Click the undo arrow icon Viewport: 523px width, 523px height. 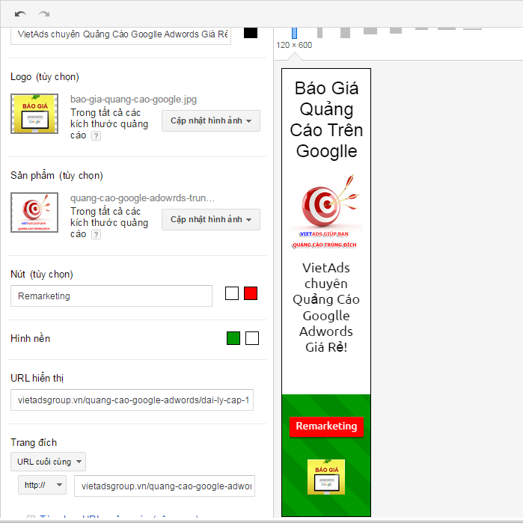(x=20, y=14)
